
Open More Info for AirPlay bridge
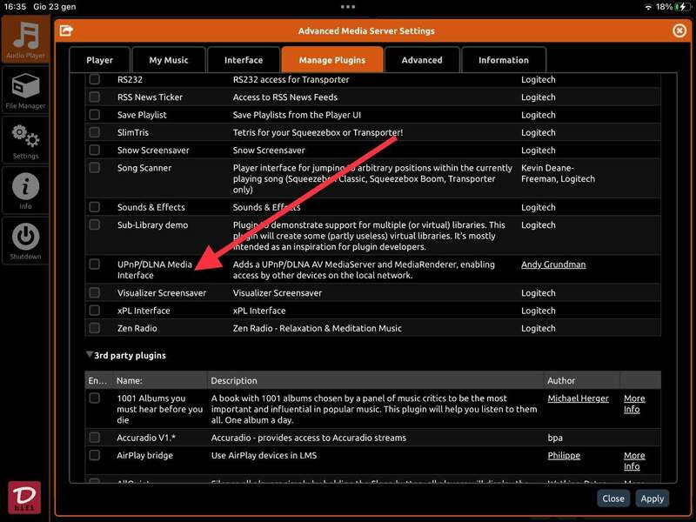634,460
